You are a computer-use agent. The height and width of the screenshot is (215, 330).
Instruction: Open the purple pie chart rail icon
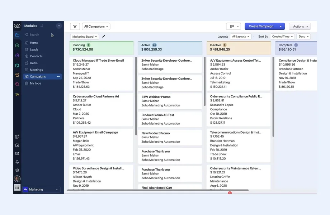[17, 56]
